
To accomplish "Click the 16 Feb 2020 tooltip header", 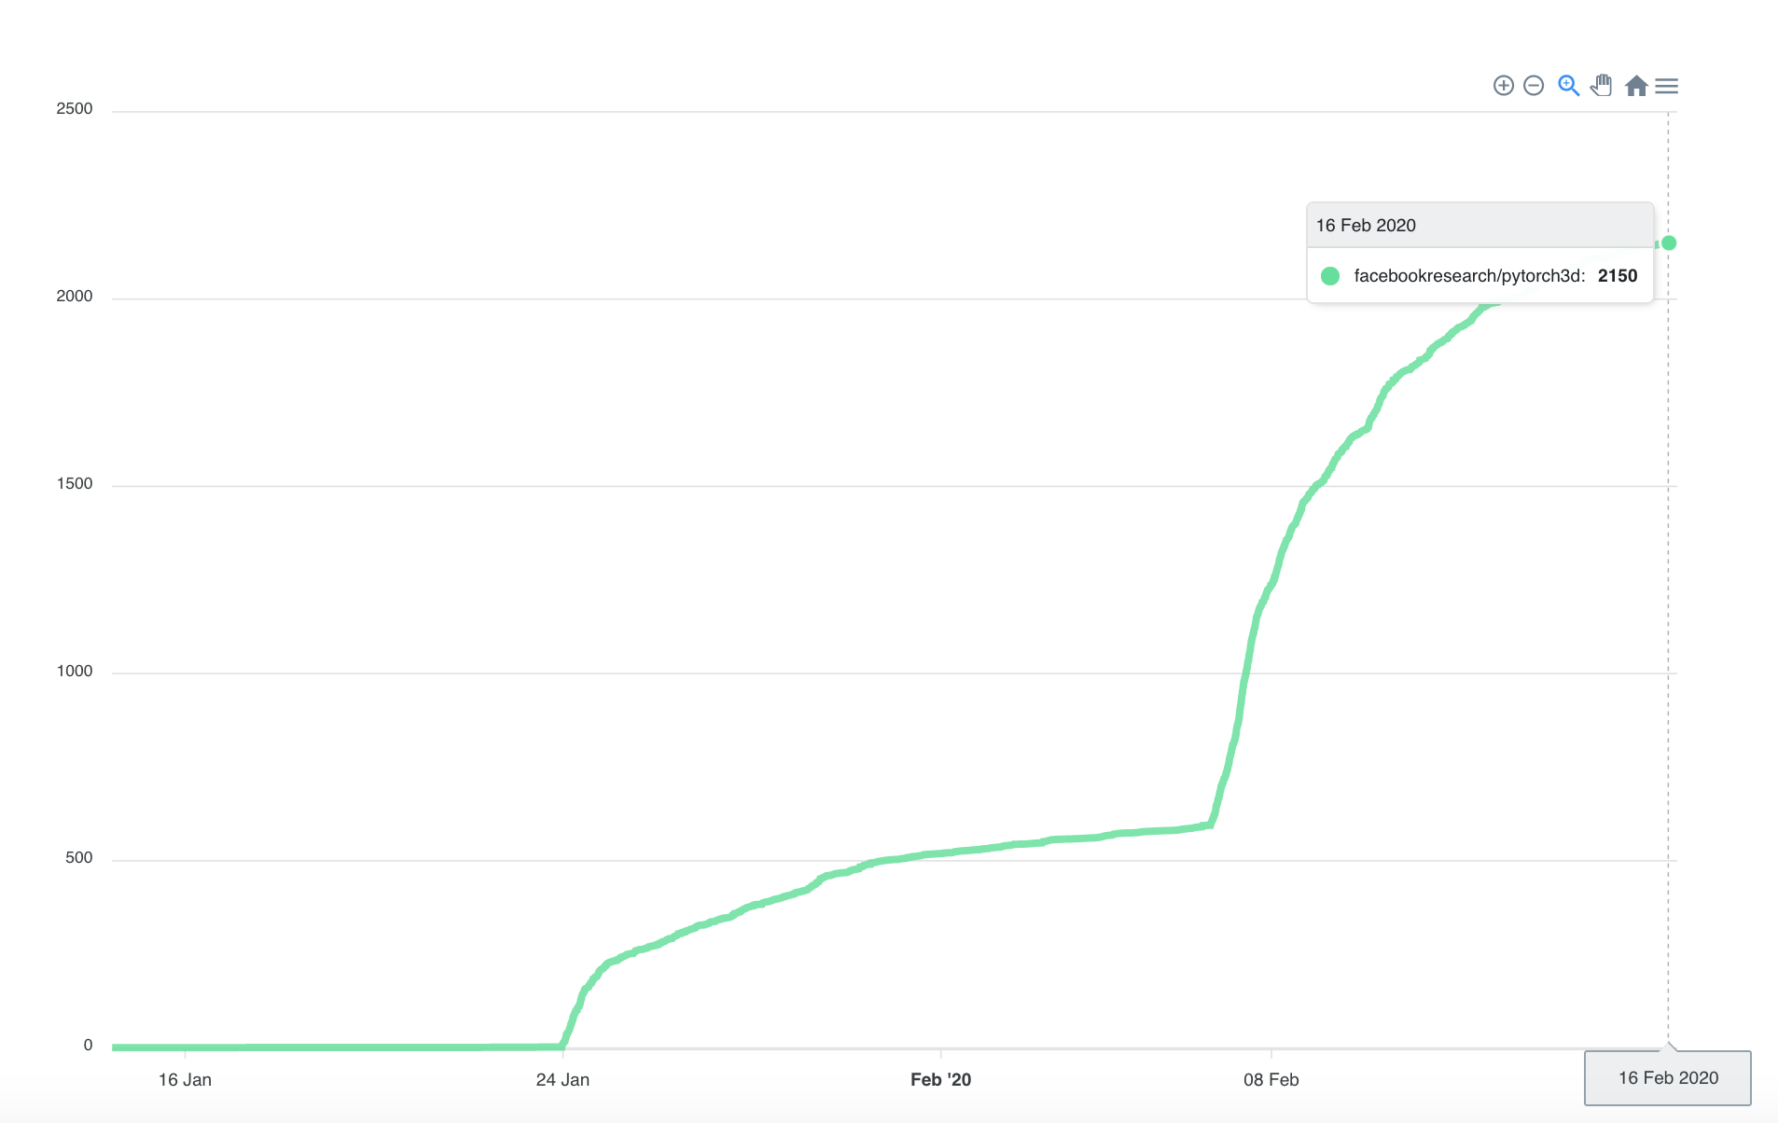I will tap(1480, 225).
